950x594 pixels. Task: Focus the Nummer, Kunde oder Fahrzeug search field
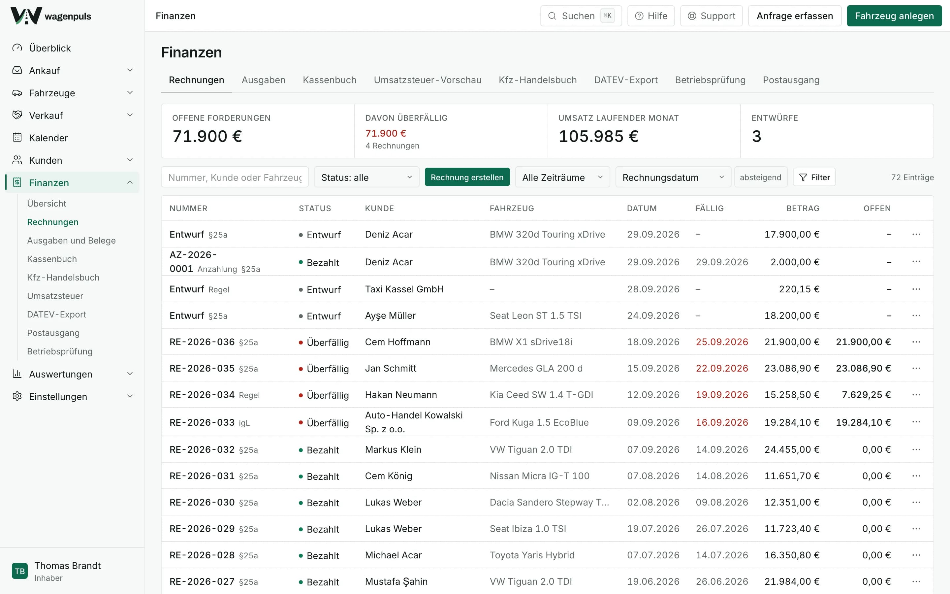pos(235,177)
